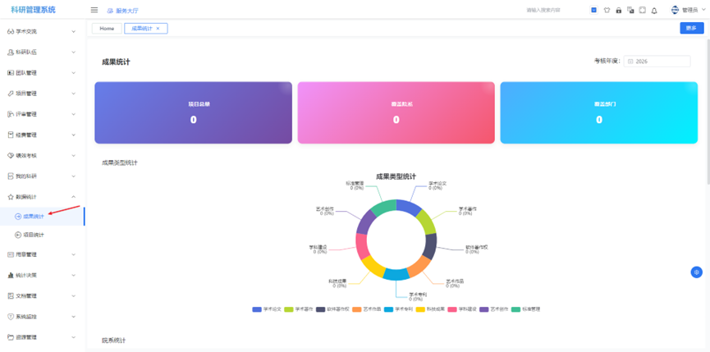Click the floating blue settings gear button
The height and width of the screenshot is (352, 710).
pyautogui.click(x=696, y=272)
